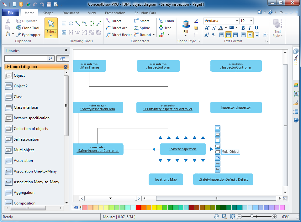This screenshot has height=222, width=301.
Task: Click the zoom in plus button
Action: [274, 217]
